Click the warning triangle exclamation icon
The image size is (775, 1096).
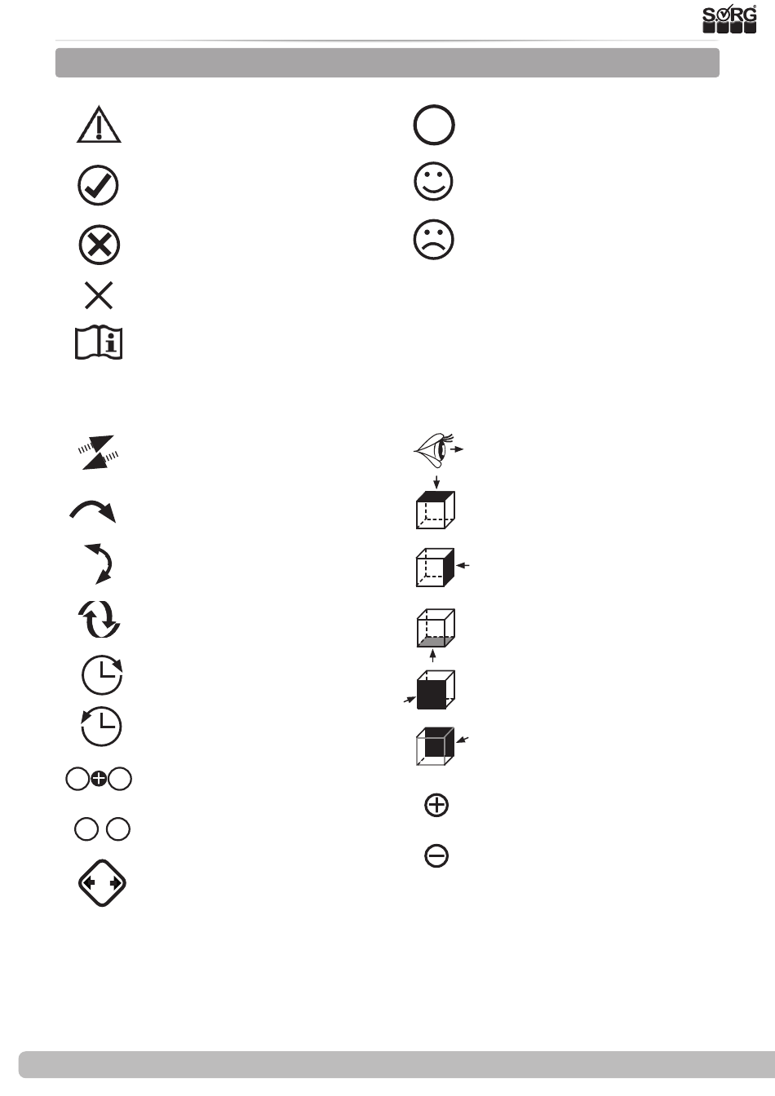pyautogui.click(x=99, y=126)
